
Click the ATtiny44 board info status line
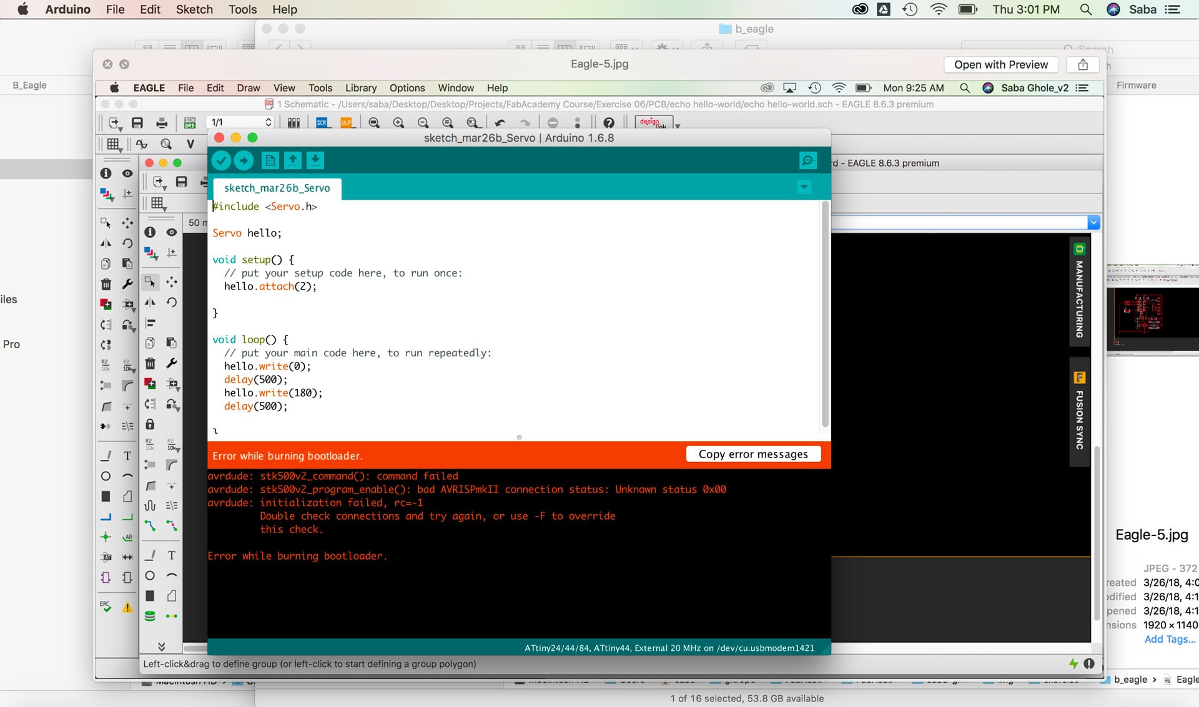coord(669,648)
